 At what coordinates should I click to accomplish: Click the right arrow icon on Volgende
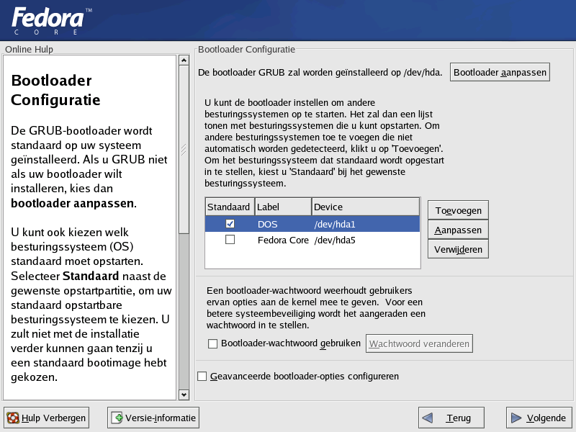click(516, 418)
